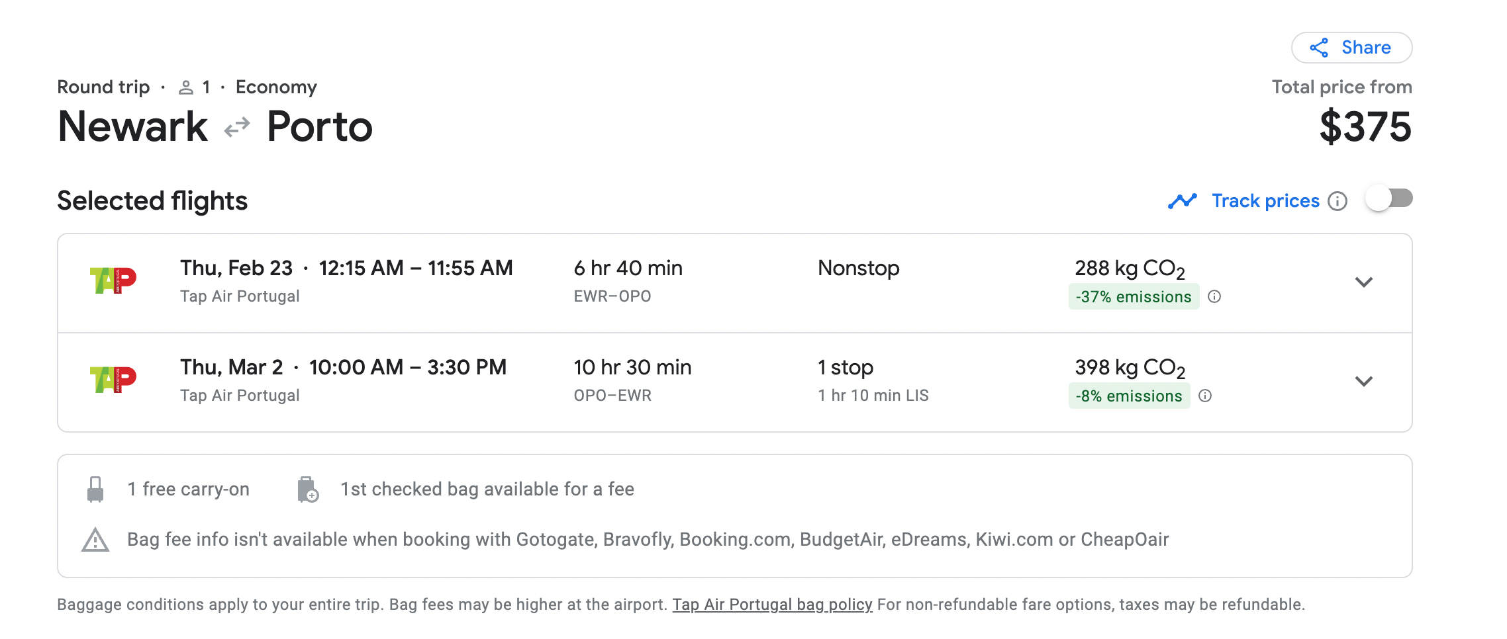Expand the Mar 2 flight details
The height and width of the screenshot is (639, 1507).
tap(1364, 382)
